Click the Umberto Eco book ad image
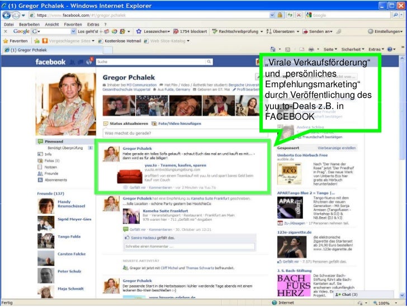The width and height of the screenshot is (407, 307). (x=289, y=174)
